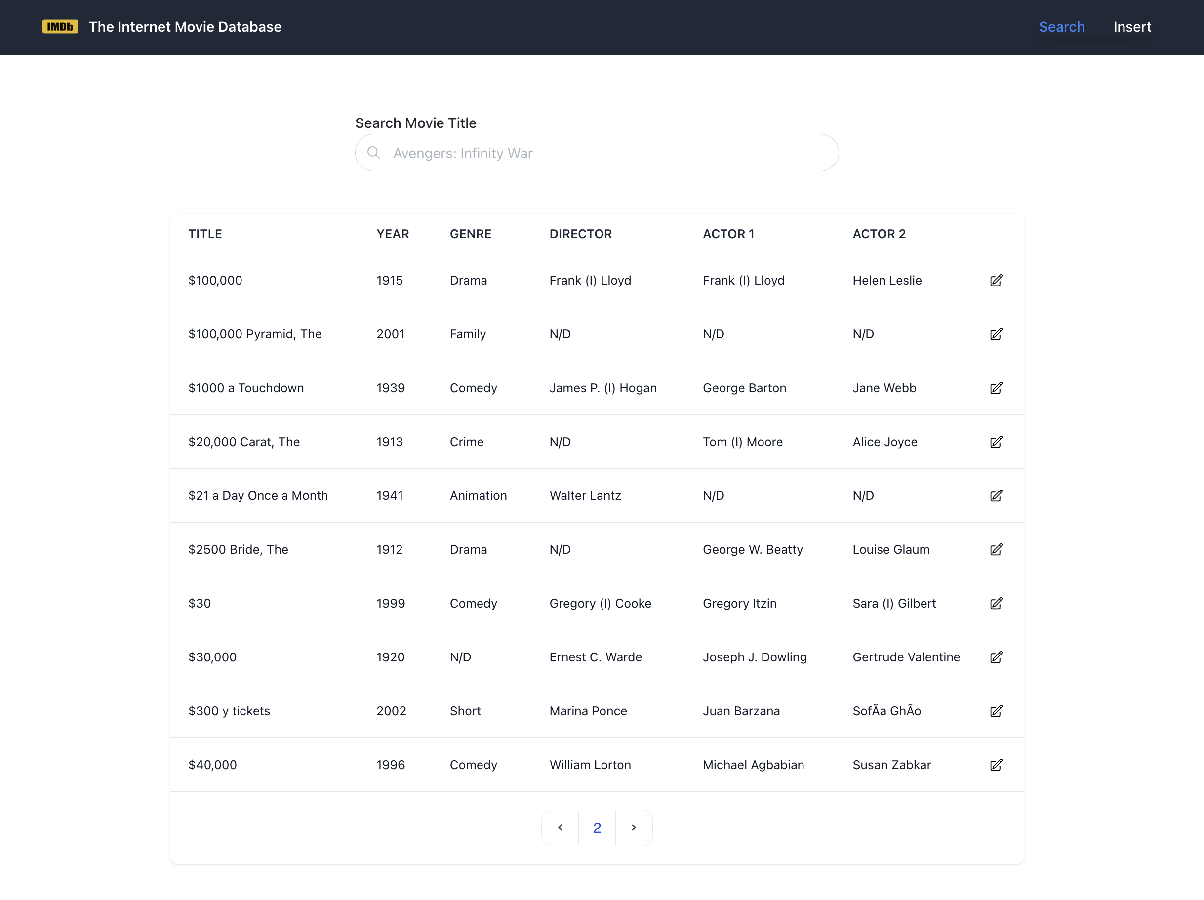Click edit icon for $300 y tickets
The height and width of the screenshot is (900, 1204).
point(996,711)
